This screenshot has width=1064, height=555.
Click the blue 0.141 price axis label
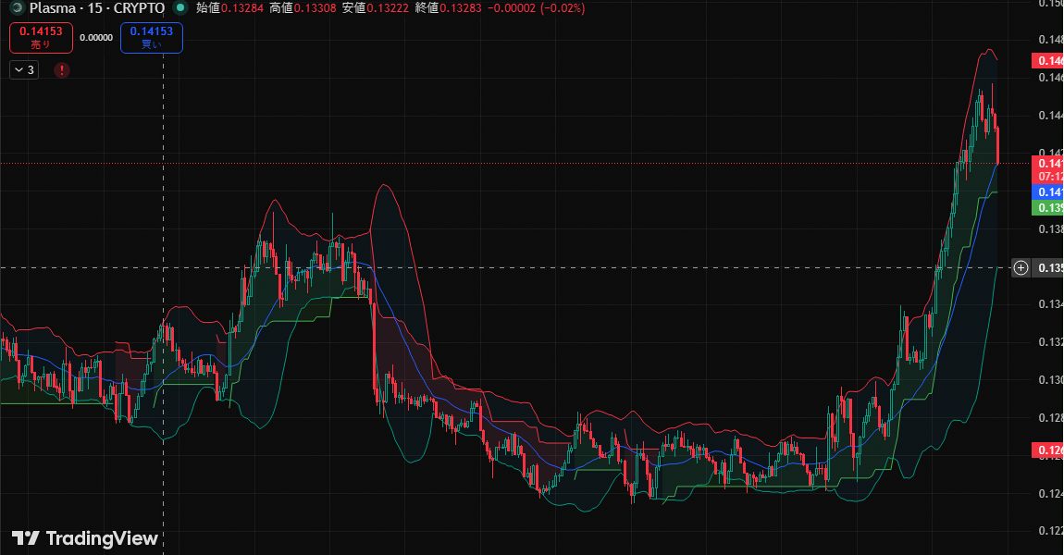click(1048, 191)
